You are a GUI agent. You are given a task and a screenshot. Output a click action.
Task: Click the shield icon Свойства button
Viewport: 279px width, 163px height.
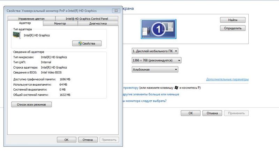[x=87, y=44]
